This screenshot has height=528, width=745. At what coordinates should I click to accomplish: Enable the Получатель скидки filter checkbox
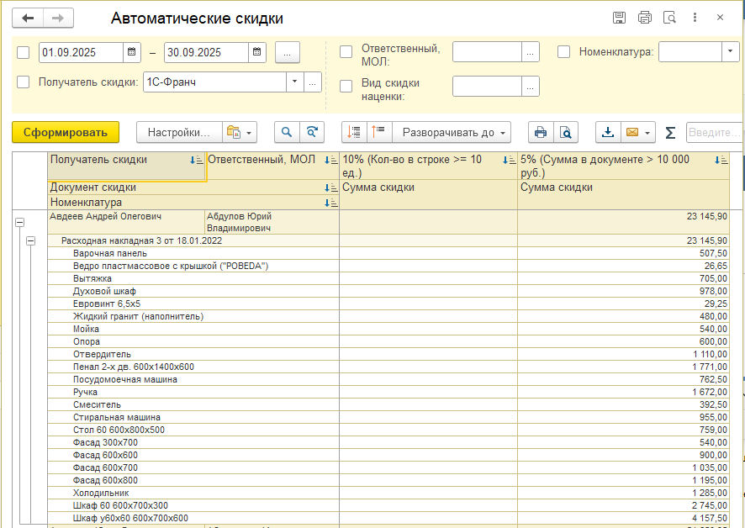click(x=24, y=82)
